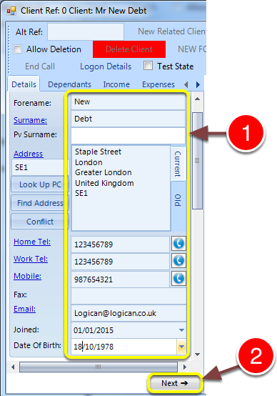Click the Email field with Logican@logican.co.uk
Viewport: 277px width, 396px height.
pyautogui.click(x=129, y=313)
